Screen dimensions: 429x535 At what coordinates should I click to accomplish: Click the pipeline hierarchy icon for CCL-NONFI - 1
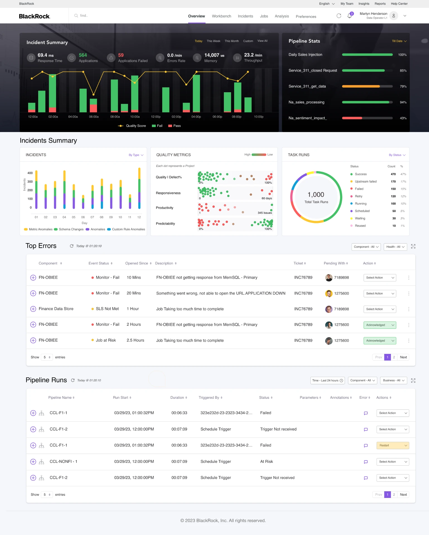(42, 462)
